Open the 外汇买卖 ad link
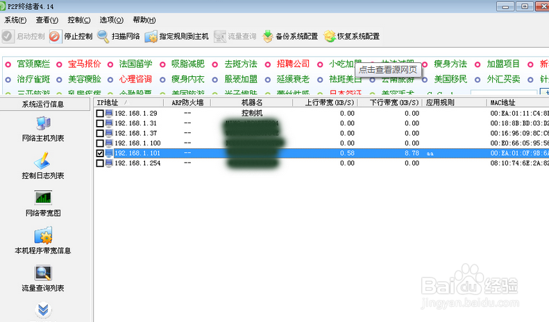The width and height of the screenshot is (549, 322). click(503, 79)
